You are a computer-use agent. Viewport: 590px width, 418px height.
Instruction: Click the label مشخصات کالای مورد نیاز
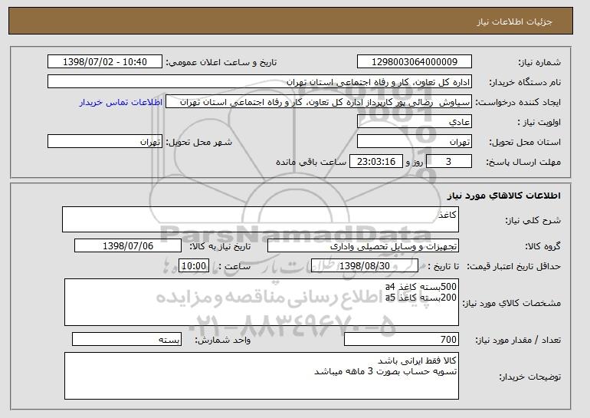coord(511,303)
